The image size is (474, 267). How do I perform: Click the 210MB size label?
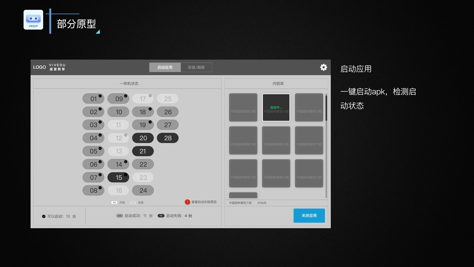pyautogui.click(x=262, y=203)
